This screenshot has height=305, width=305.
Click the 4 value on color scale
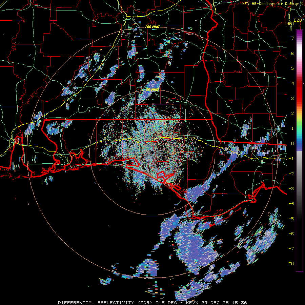(x=292, y=83)
